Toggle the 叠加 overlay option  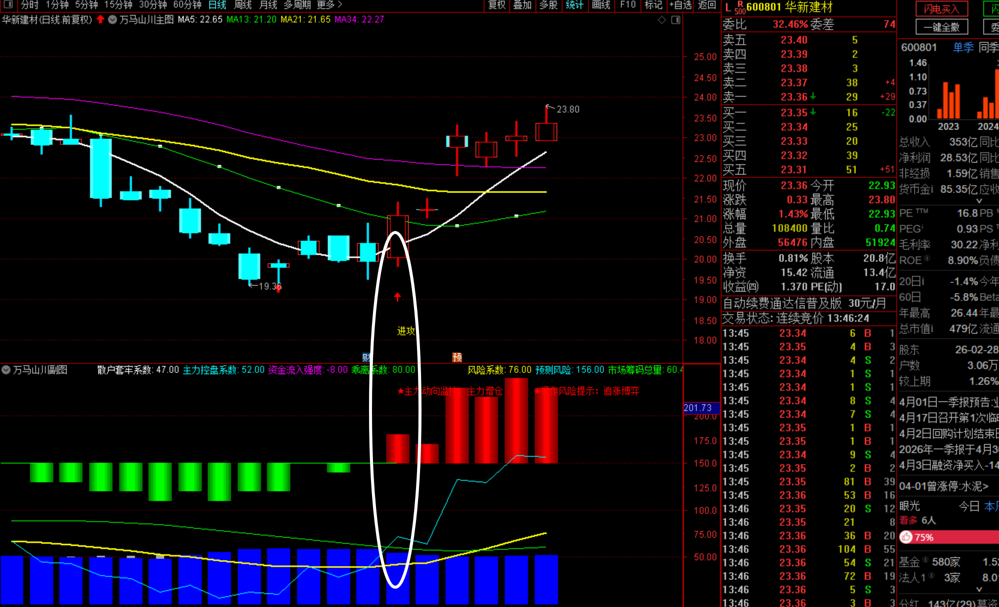click(522, 5)
